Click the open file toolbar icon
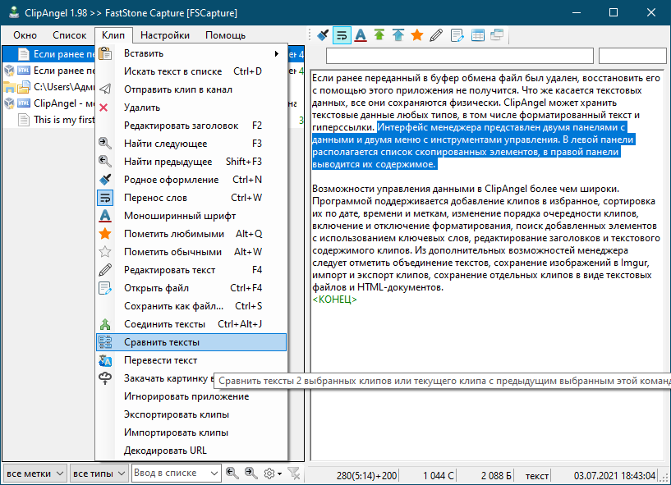The height and width of the screenshot is (485, 671). 457,35
